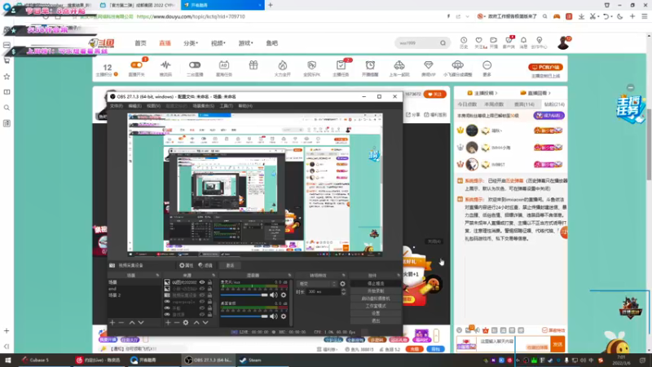Open 星海任务 AD icon in Douyu toolbar
Screen dimensions: 652x367
pyautogui.click(x=223, y=69)
